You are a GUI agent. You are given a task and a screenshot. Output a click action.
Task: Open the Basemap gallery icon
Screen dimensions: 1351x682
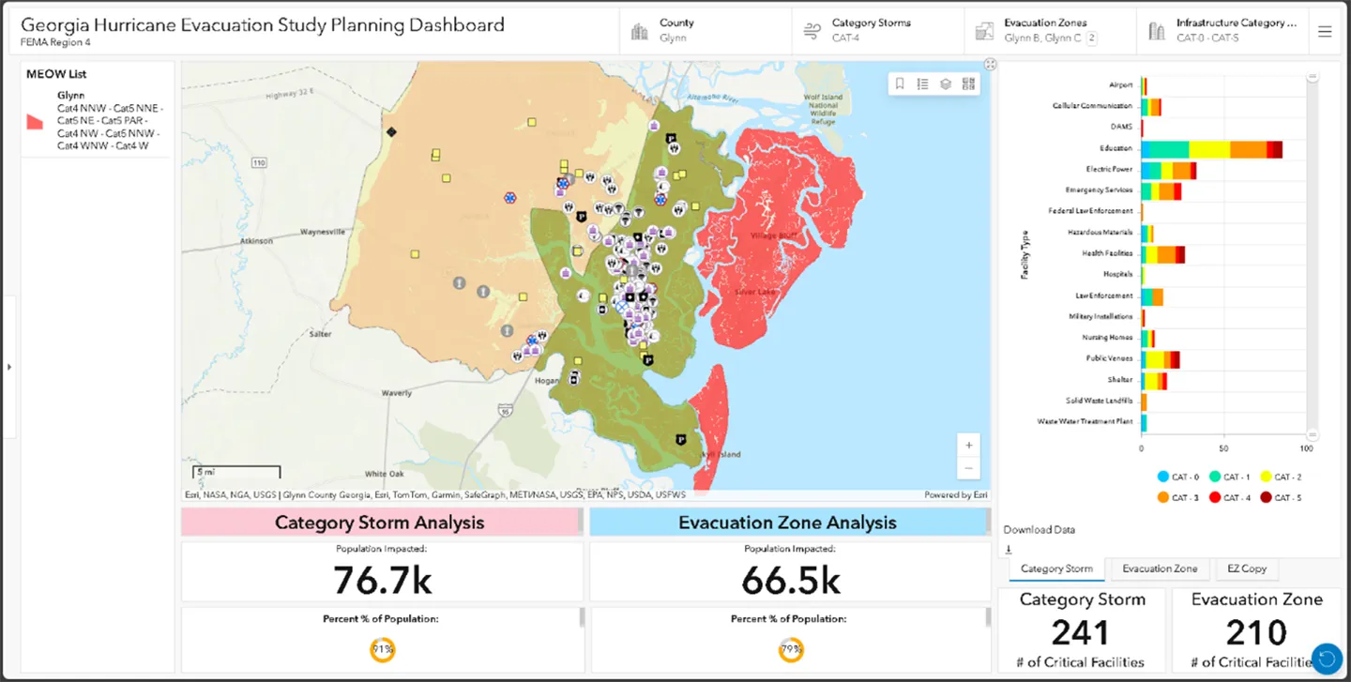tap(968, 83)
